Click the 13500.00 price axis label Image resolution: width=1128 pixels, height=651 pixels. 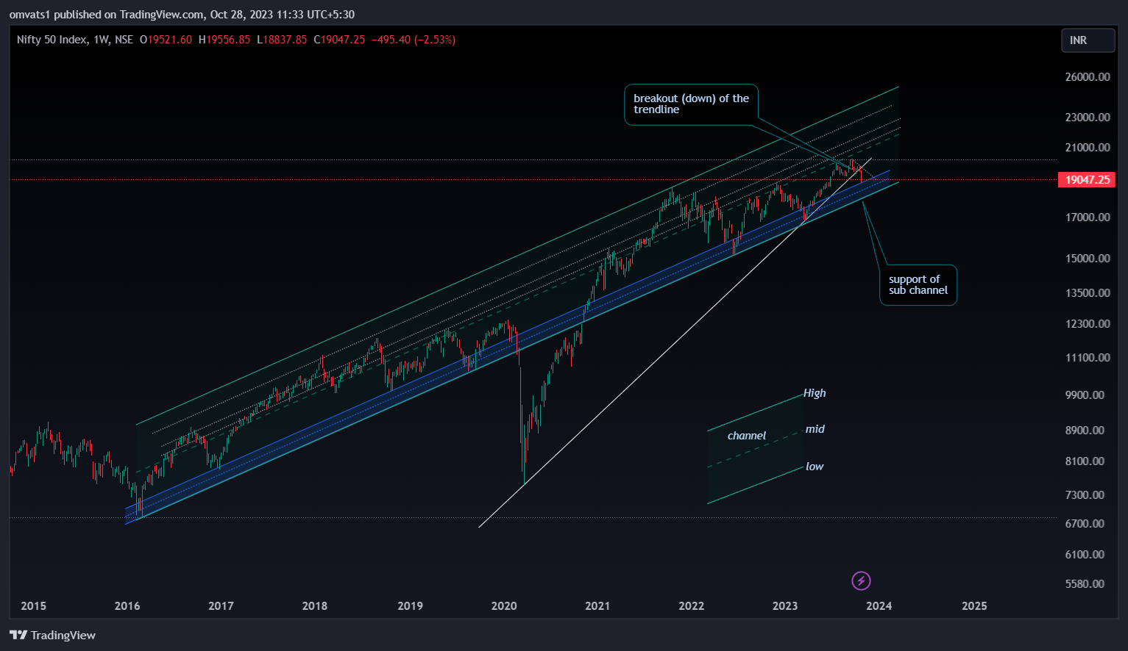click(1088, 293)
